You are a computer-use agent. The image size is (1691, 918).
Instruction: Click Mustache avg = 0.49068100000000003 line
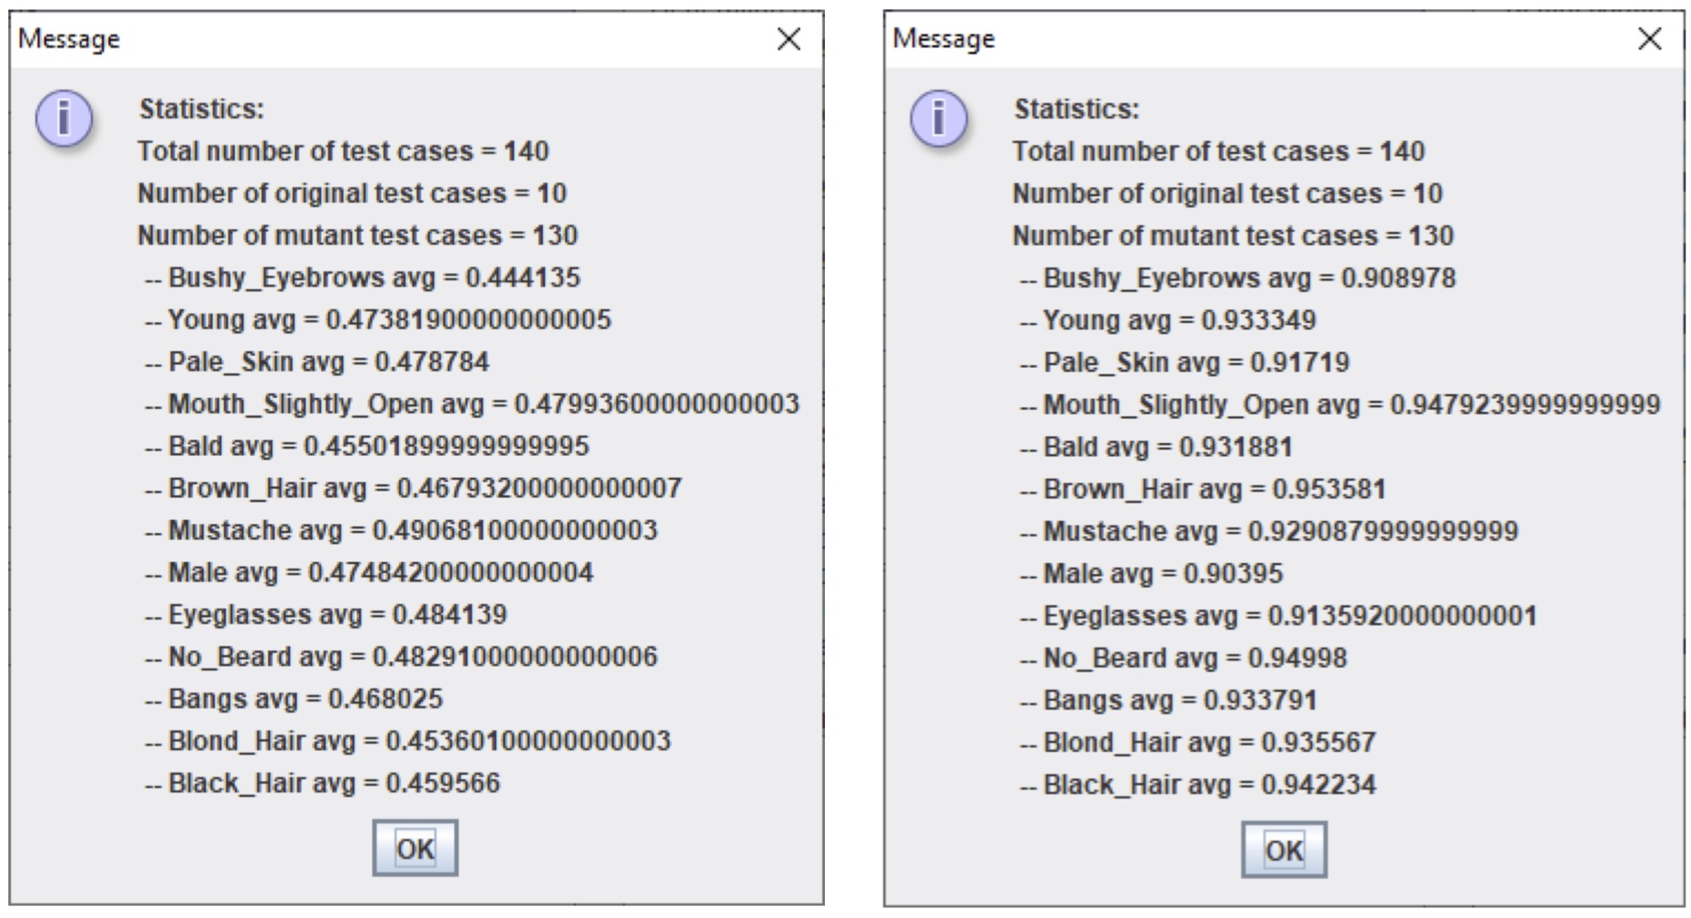click(401, 530)
